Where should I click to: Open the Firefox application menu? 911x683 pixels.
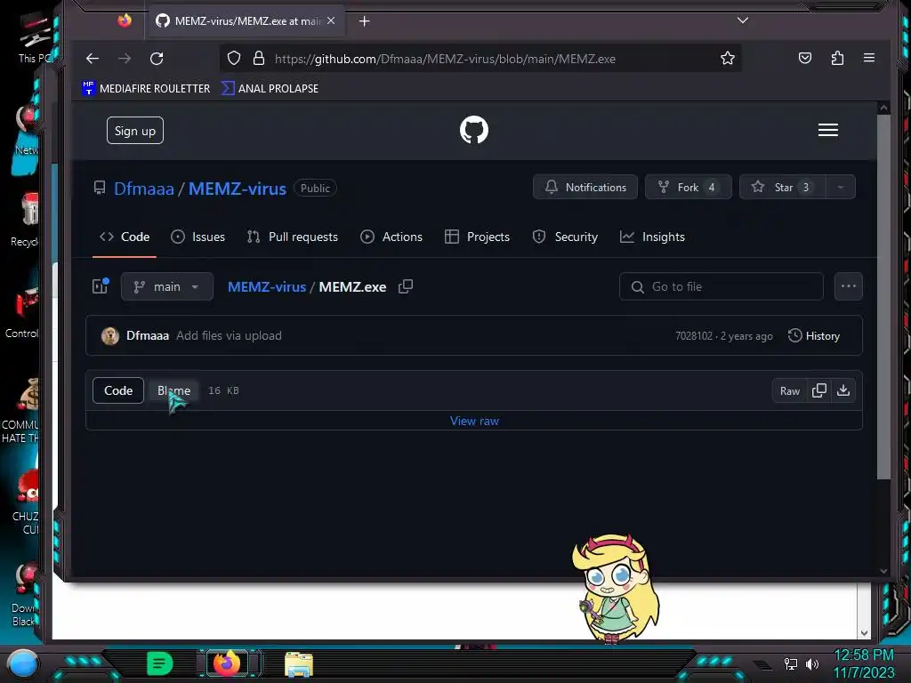click(x=869, y=58)
